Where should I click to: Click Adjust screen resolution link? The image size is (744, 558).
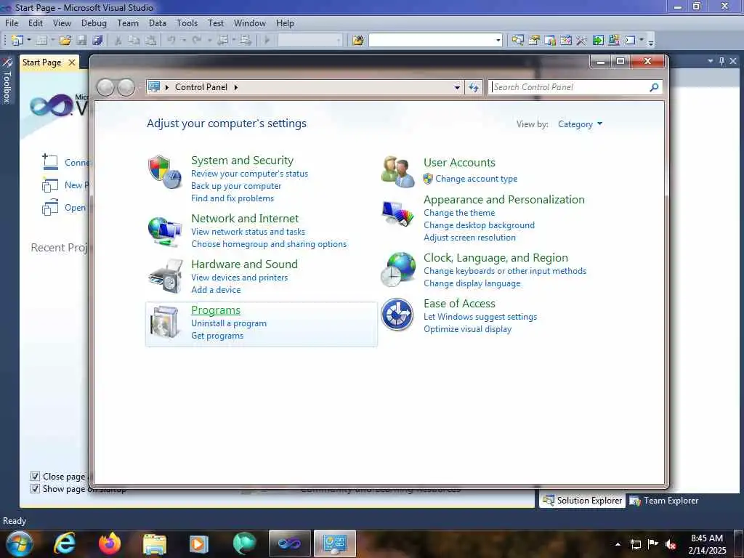coord(469,238)
